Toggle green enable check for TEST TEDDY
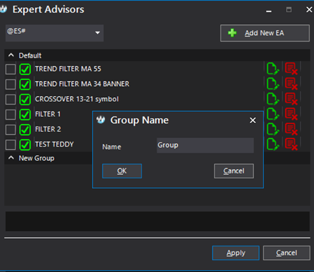The image size is (314, 272). [x=25, y=144]
